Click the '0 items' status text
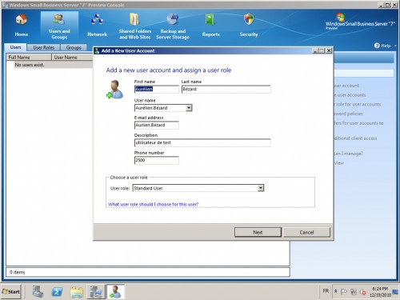Image resolution: width=400 pixels, height=300 pixels. pos(18,272)
